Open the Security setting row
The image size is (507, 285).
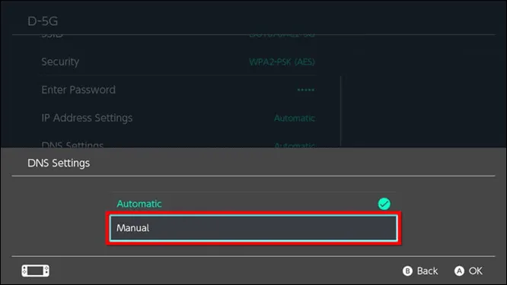(x=178, y=62)
